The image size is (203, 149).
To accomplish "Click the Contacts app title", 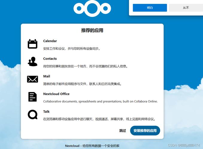I will [50, 59].
